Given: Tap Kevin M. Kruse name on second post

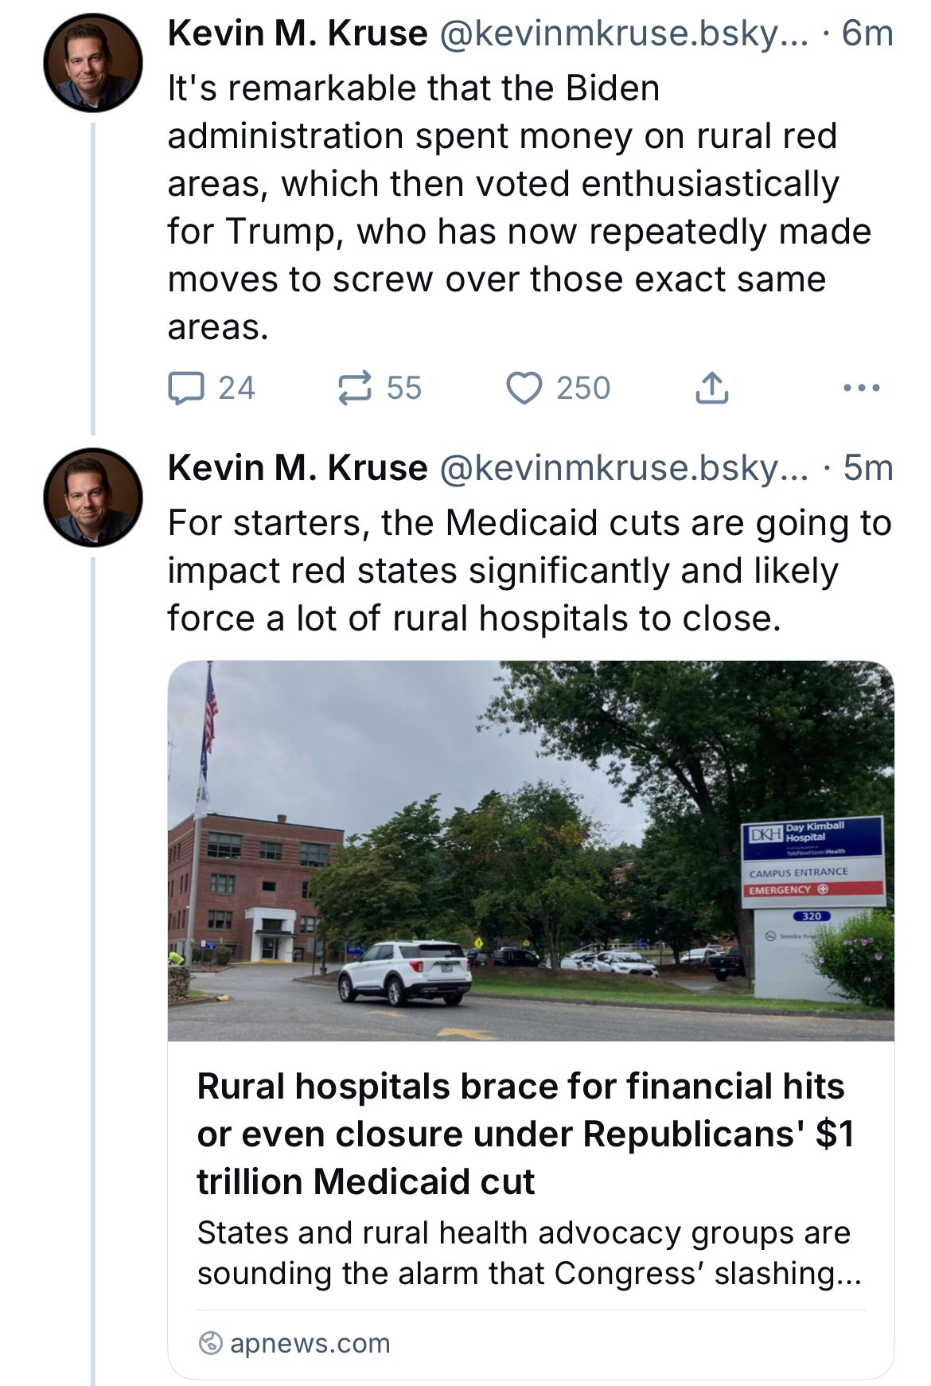Looking at the screenshot, I should tap(297, 468).
